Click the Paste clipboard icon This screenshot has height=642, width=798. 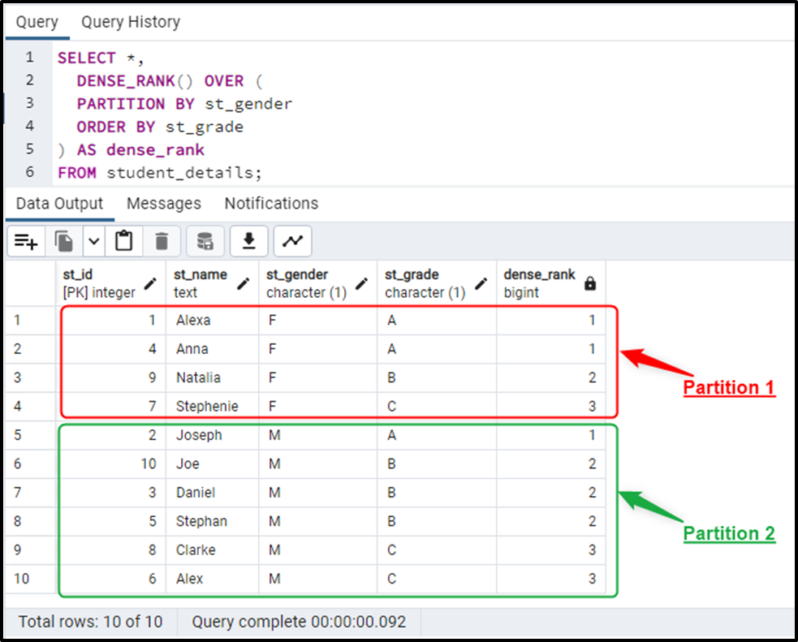click(123, 241)
